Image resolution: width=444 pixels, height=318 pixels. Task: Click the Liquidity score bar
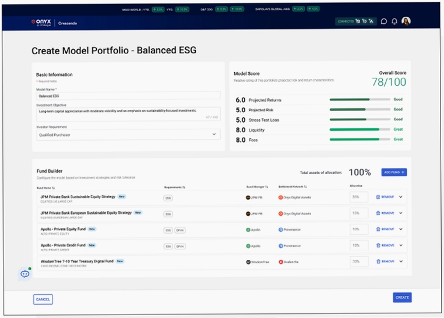tap(360, 129)
